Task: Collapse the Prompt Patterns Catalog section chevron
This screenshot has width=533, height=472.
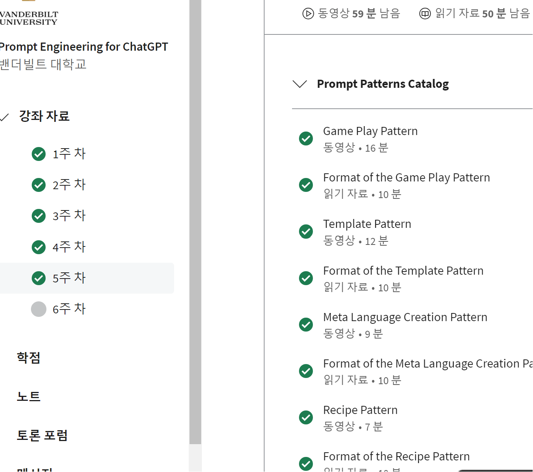Action: click(300, 84)
